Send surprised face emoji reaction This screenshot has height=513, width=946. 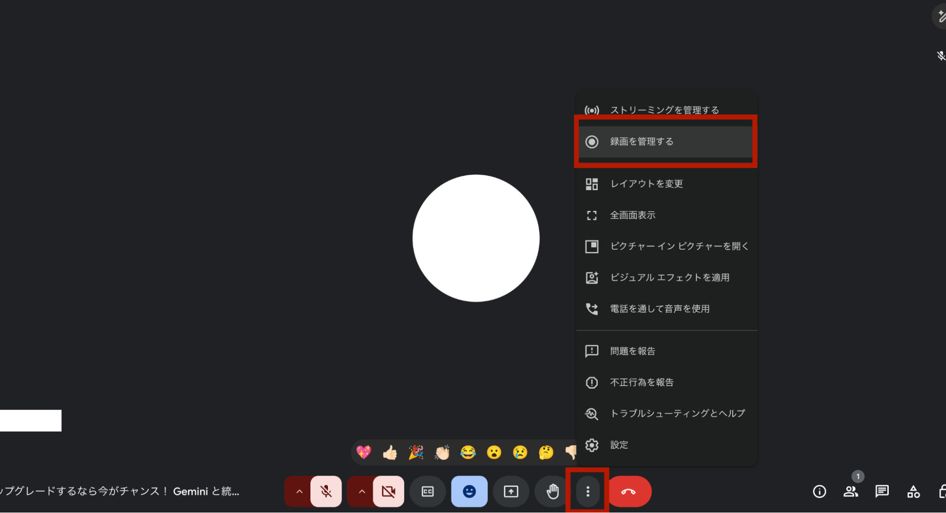pos(494,452)
